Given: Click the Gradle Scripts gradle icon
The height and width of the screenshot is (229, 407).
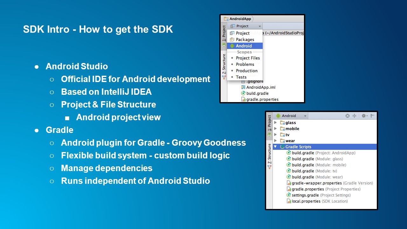Looking at the screenshot, I should pos(282,147).
